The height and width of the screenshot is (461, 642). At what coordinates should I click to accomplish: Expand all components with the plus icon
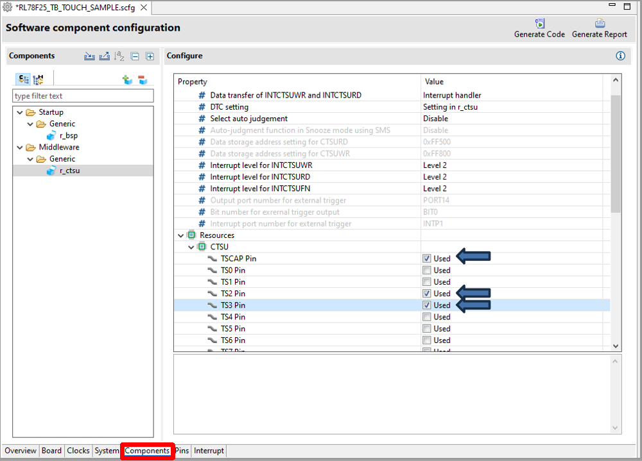[150, 56]
